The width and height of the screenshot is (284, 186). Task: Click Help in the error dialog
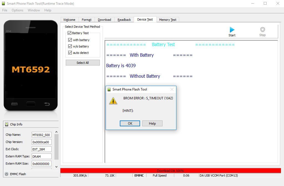point(152,123)
